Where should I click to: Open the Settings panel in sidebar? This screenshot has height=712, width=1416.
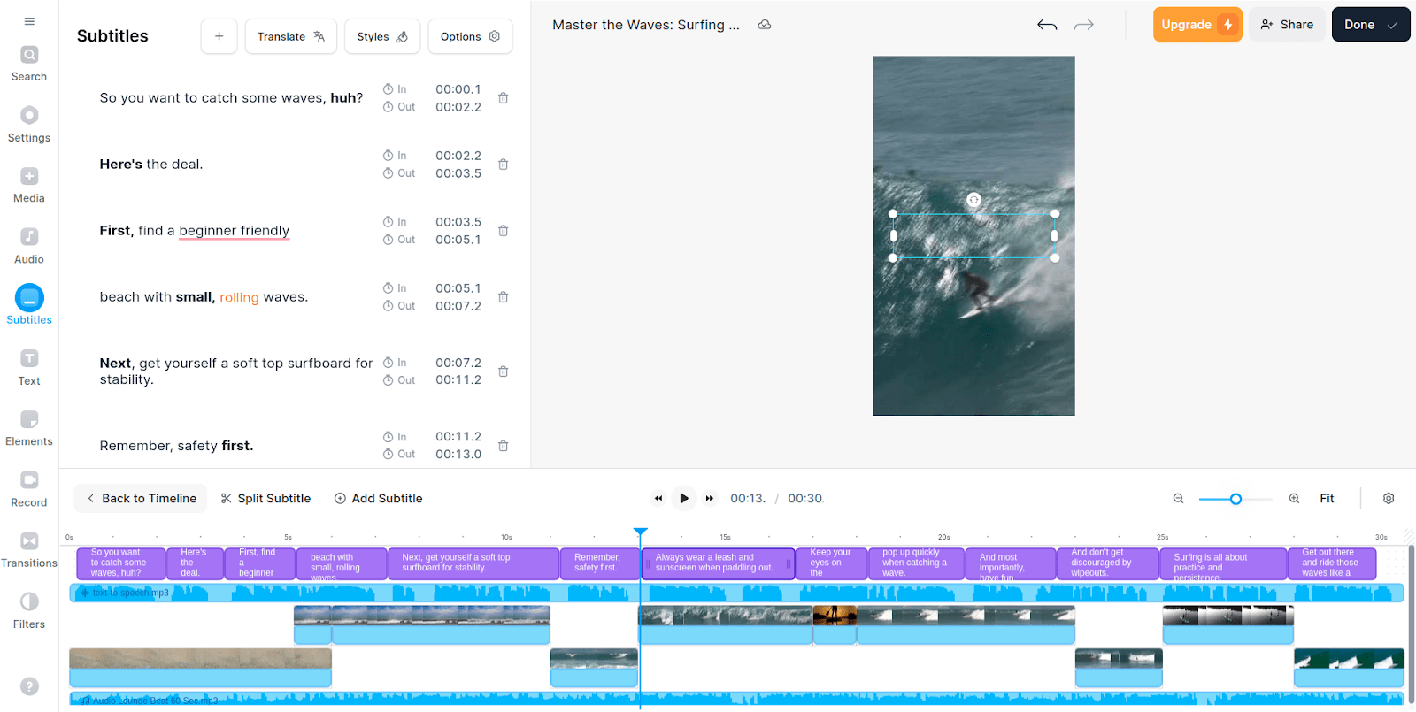[29, 125]
